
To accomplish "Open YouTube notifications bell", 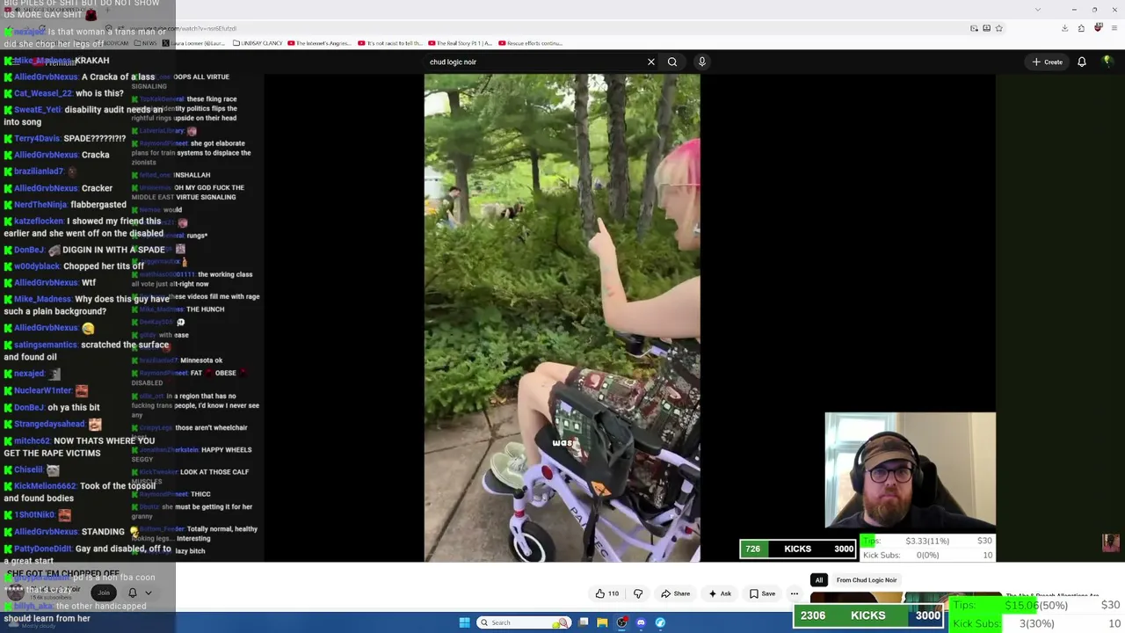I will click(1082, 62).
